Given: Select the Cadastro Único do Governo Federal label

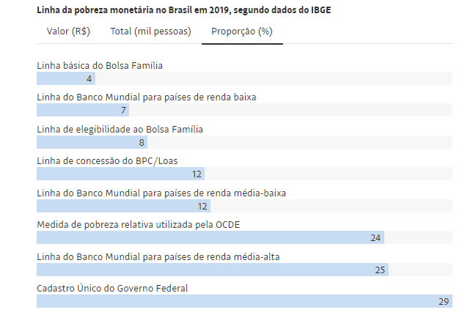Looking at the screenshot, I should click(112, 288).
